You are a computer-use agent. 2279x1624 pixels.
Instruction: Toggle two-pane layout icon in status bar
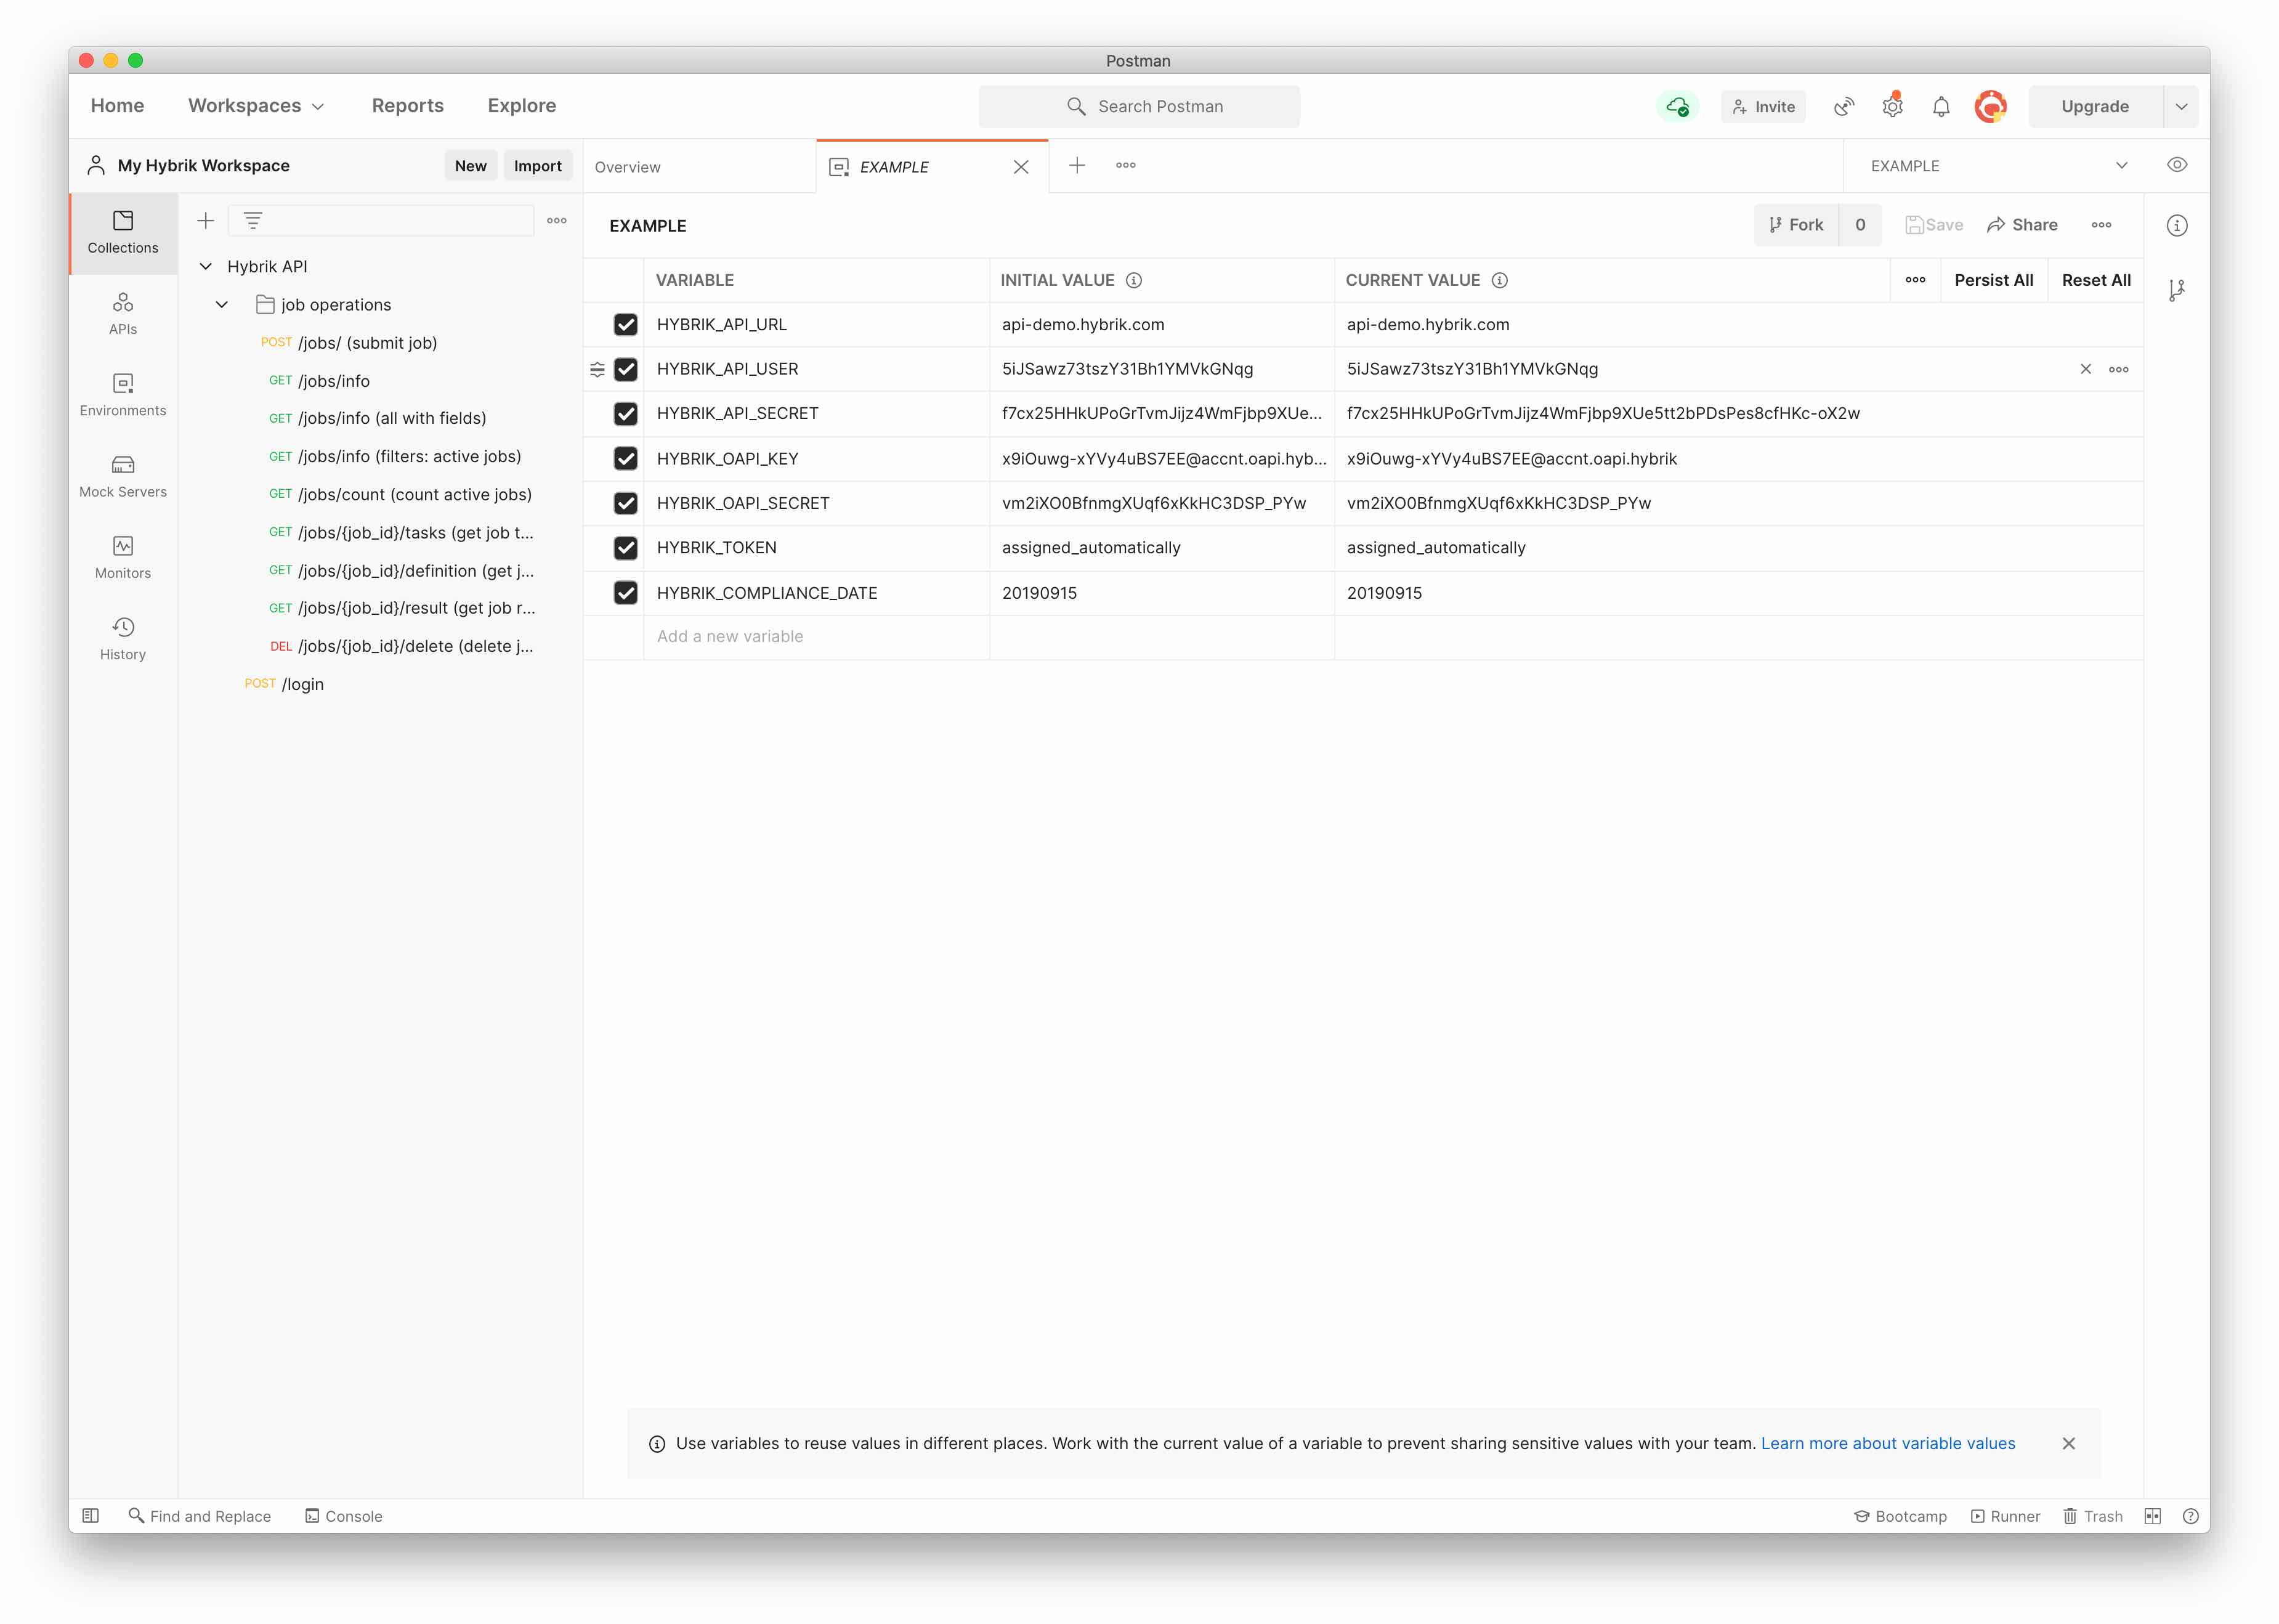[2152, 1516]
